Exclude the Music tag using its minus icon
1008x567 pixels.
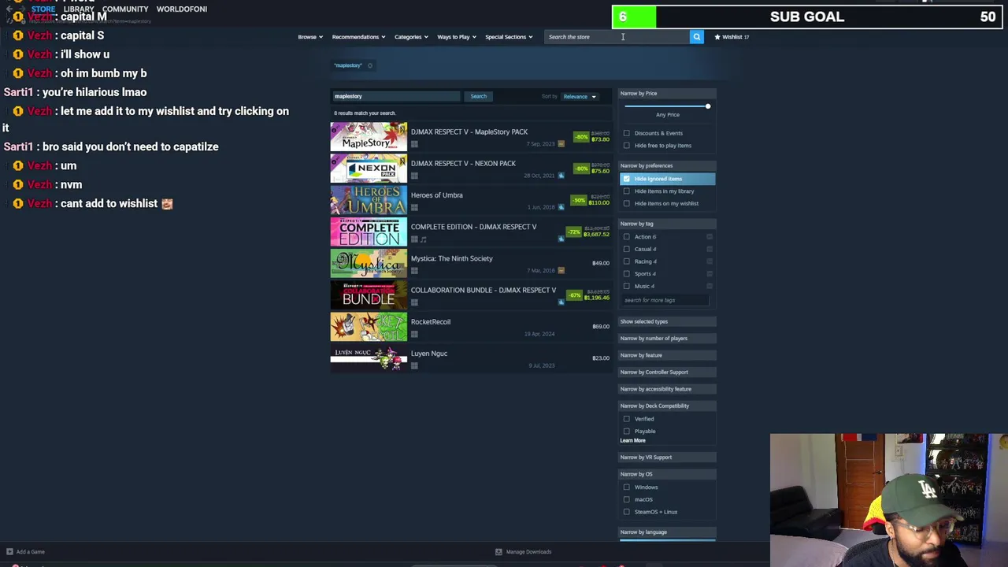[710, 286]
